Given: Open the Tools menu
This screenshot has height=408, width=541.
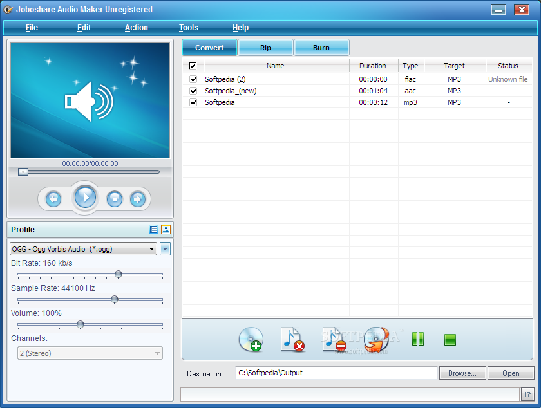Looking at the screenshot, I should (188, 28).
